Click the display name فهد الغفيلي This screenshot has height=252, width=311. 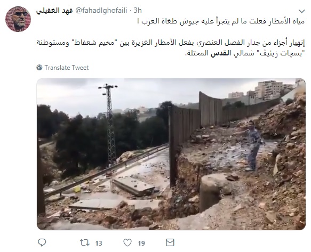pyautogui.click(x=54, y=10)
